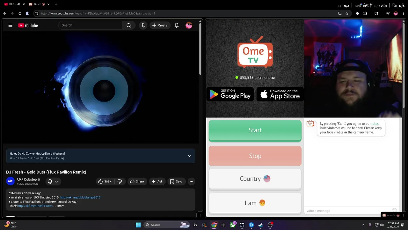Get it on Google Play badge

click(x=230, y=94)
